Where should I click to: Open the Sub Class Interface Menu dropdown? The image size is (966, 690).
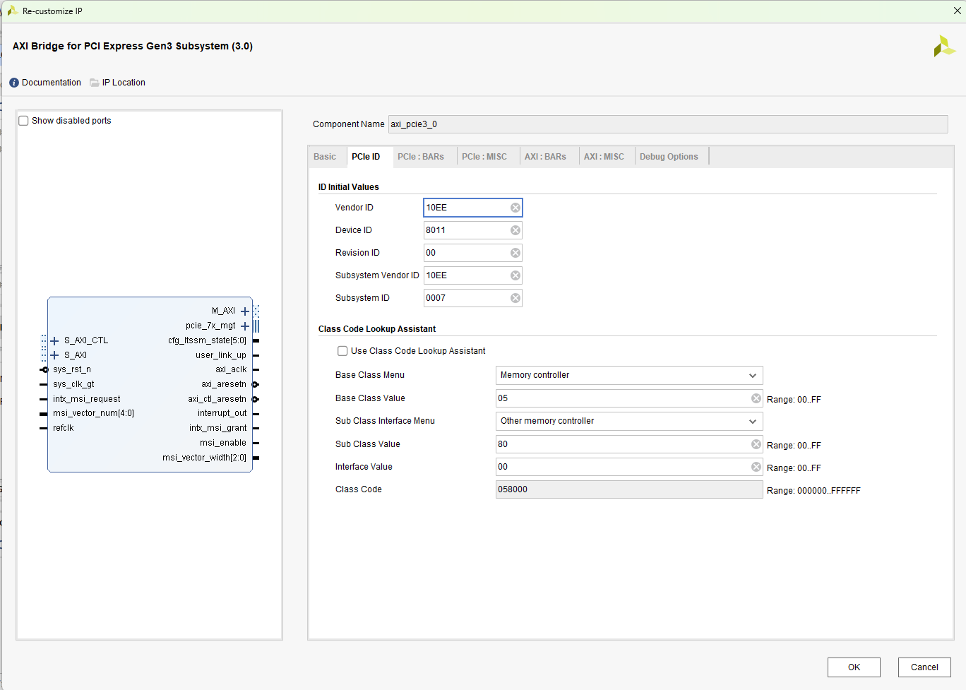click(x=629, y=421)
